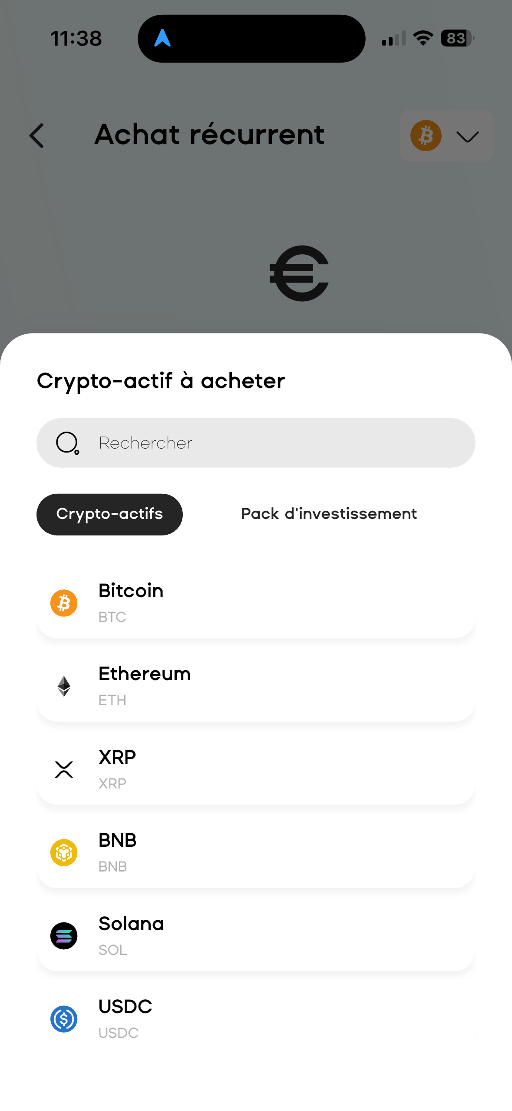Choose Bitcoin from the asset list
The height and width of the screenshot is (1111, 512).
[x=256, y=602]
